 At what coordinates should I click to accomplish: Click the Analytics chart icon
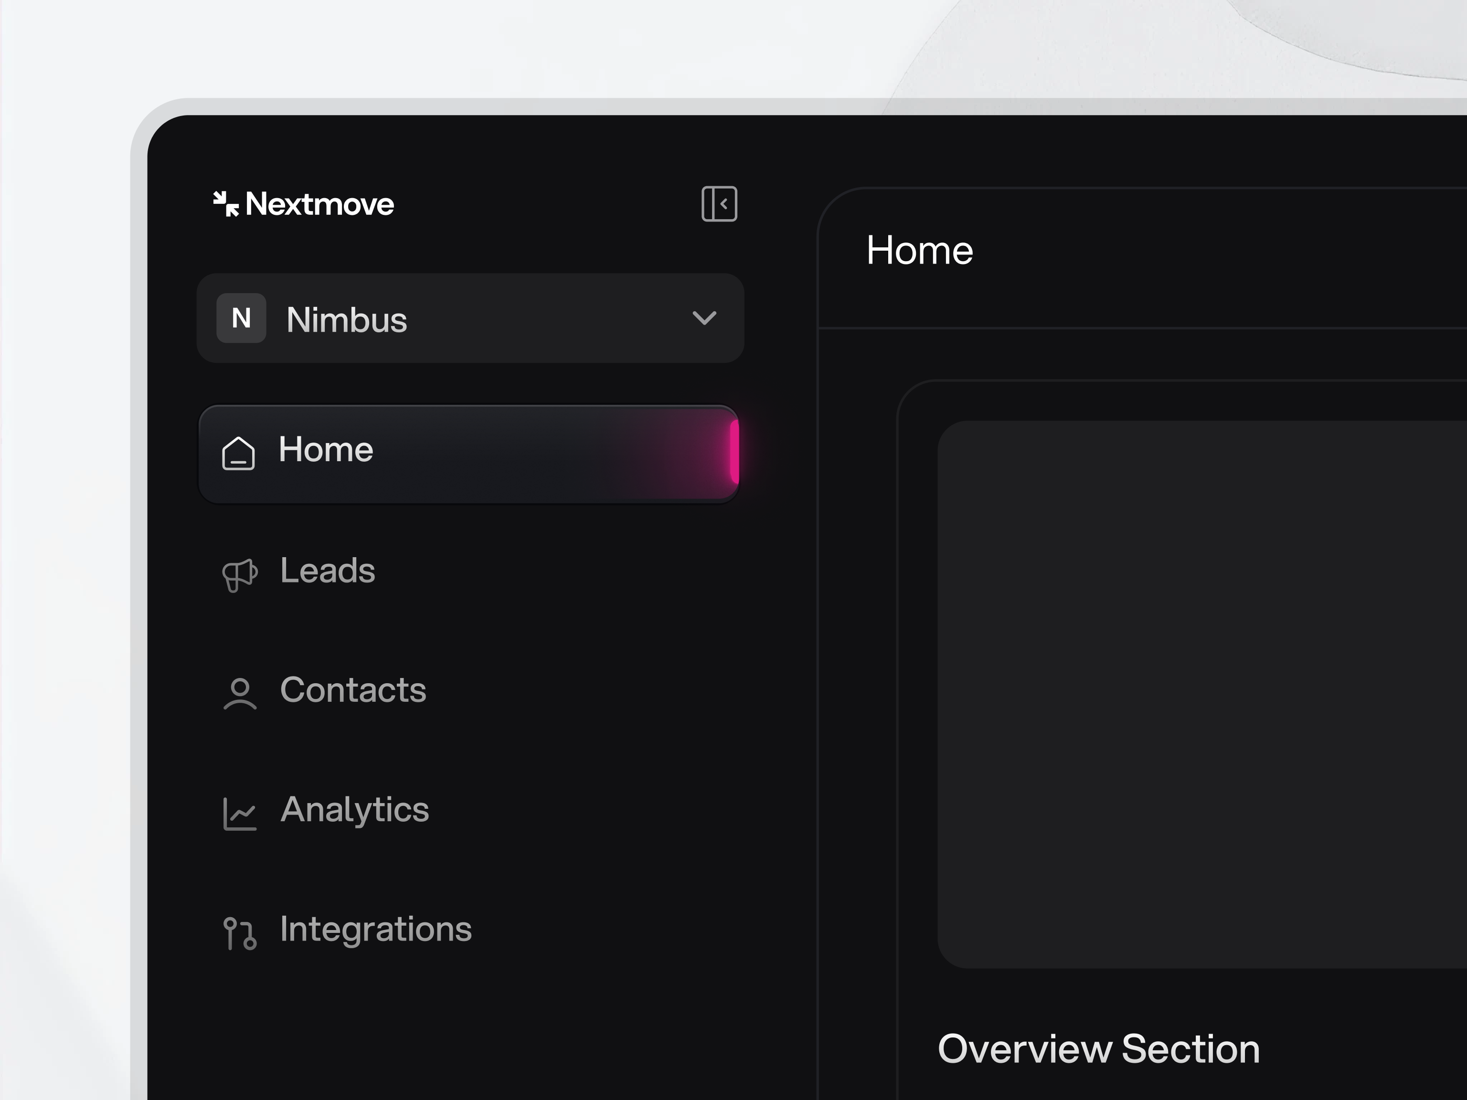(x=239, y=814)
